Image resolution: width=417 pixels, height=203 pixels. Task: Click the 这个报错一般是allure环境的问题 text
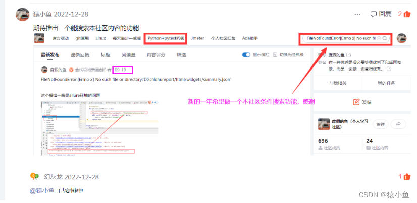71,96
